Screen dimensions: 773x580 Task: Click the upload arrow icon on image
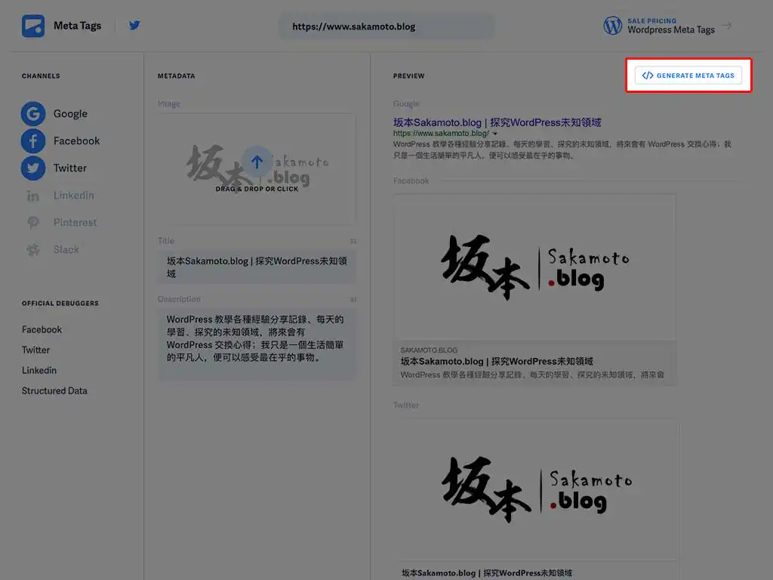tap(257, 162)
